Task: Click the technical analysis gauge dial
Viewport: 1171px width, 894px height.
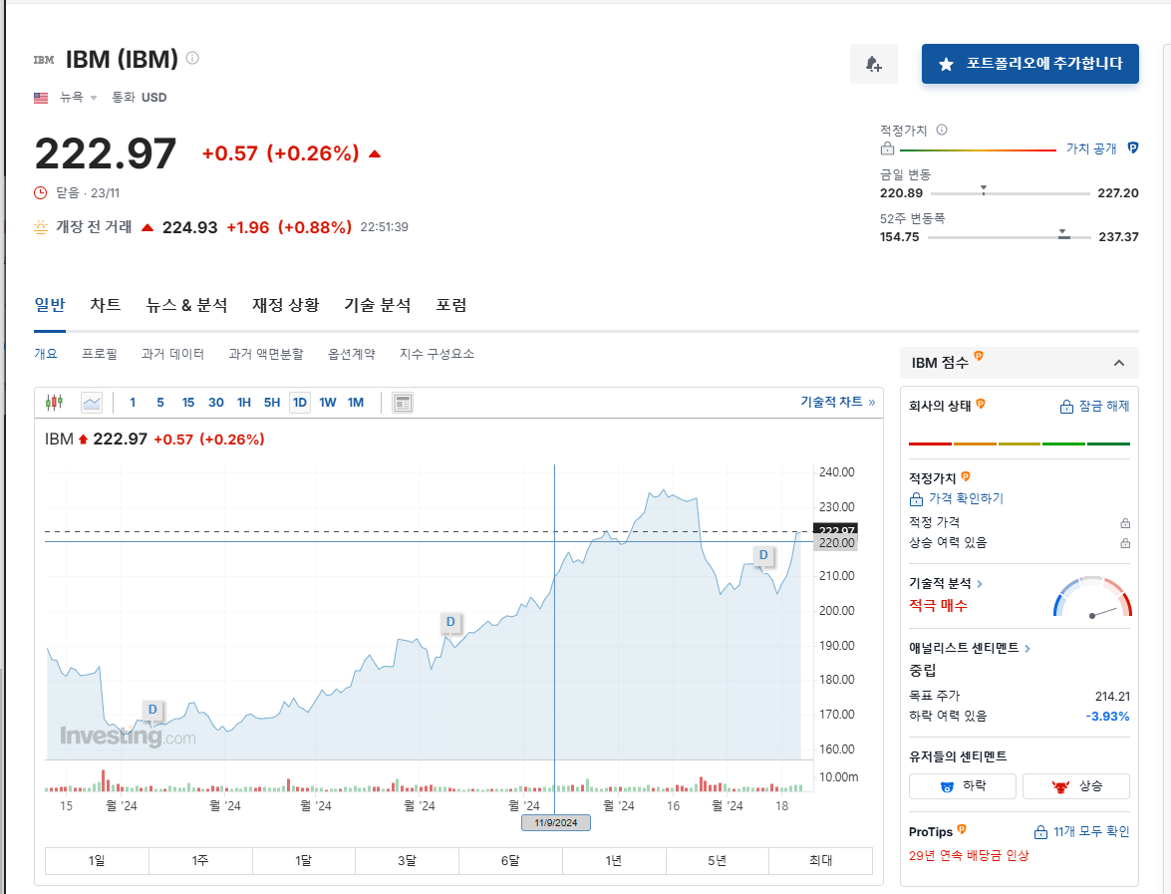Action: click(x=1092, y=597)
